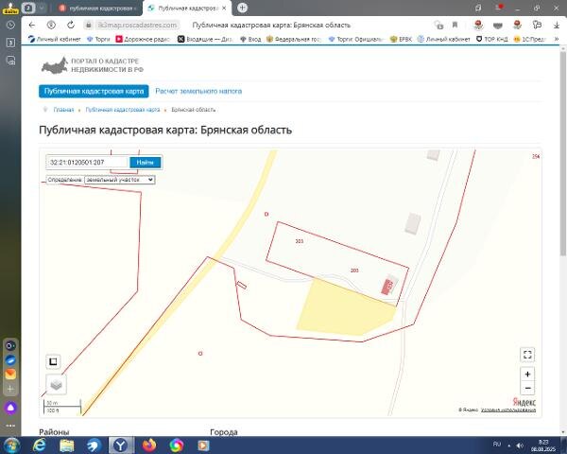Click the address bar URL roscadastres.com

[x=137, y=25]
